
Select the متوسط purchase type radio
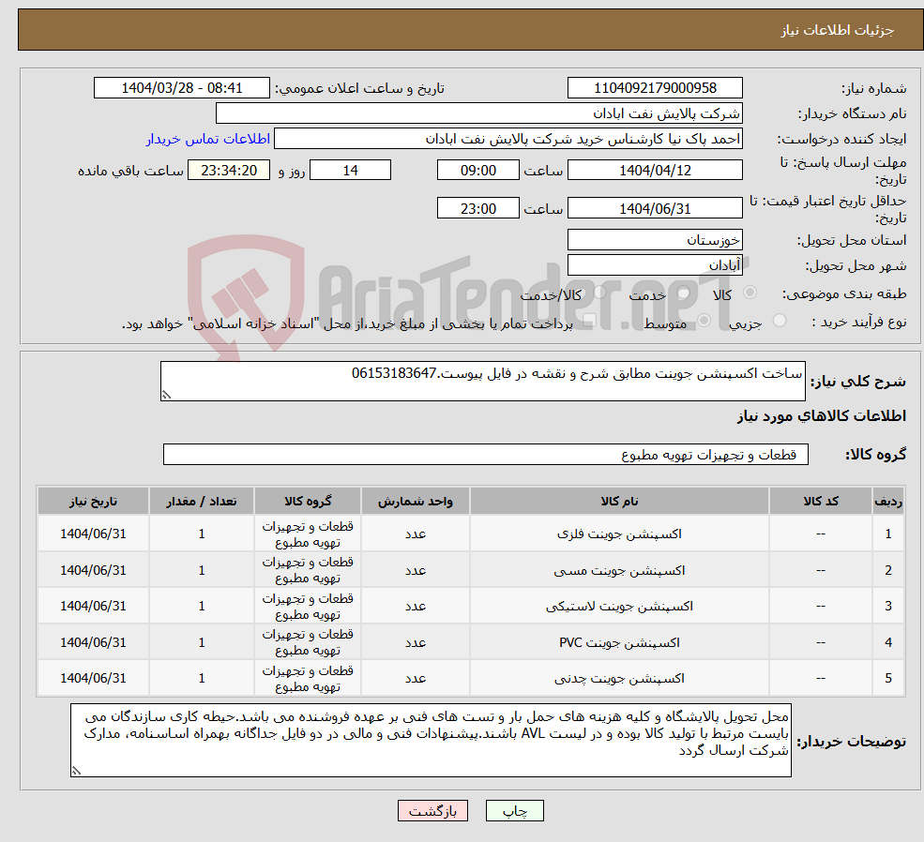[x=704, y=321]
